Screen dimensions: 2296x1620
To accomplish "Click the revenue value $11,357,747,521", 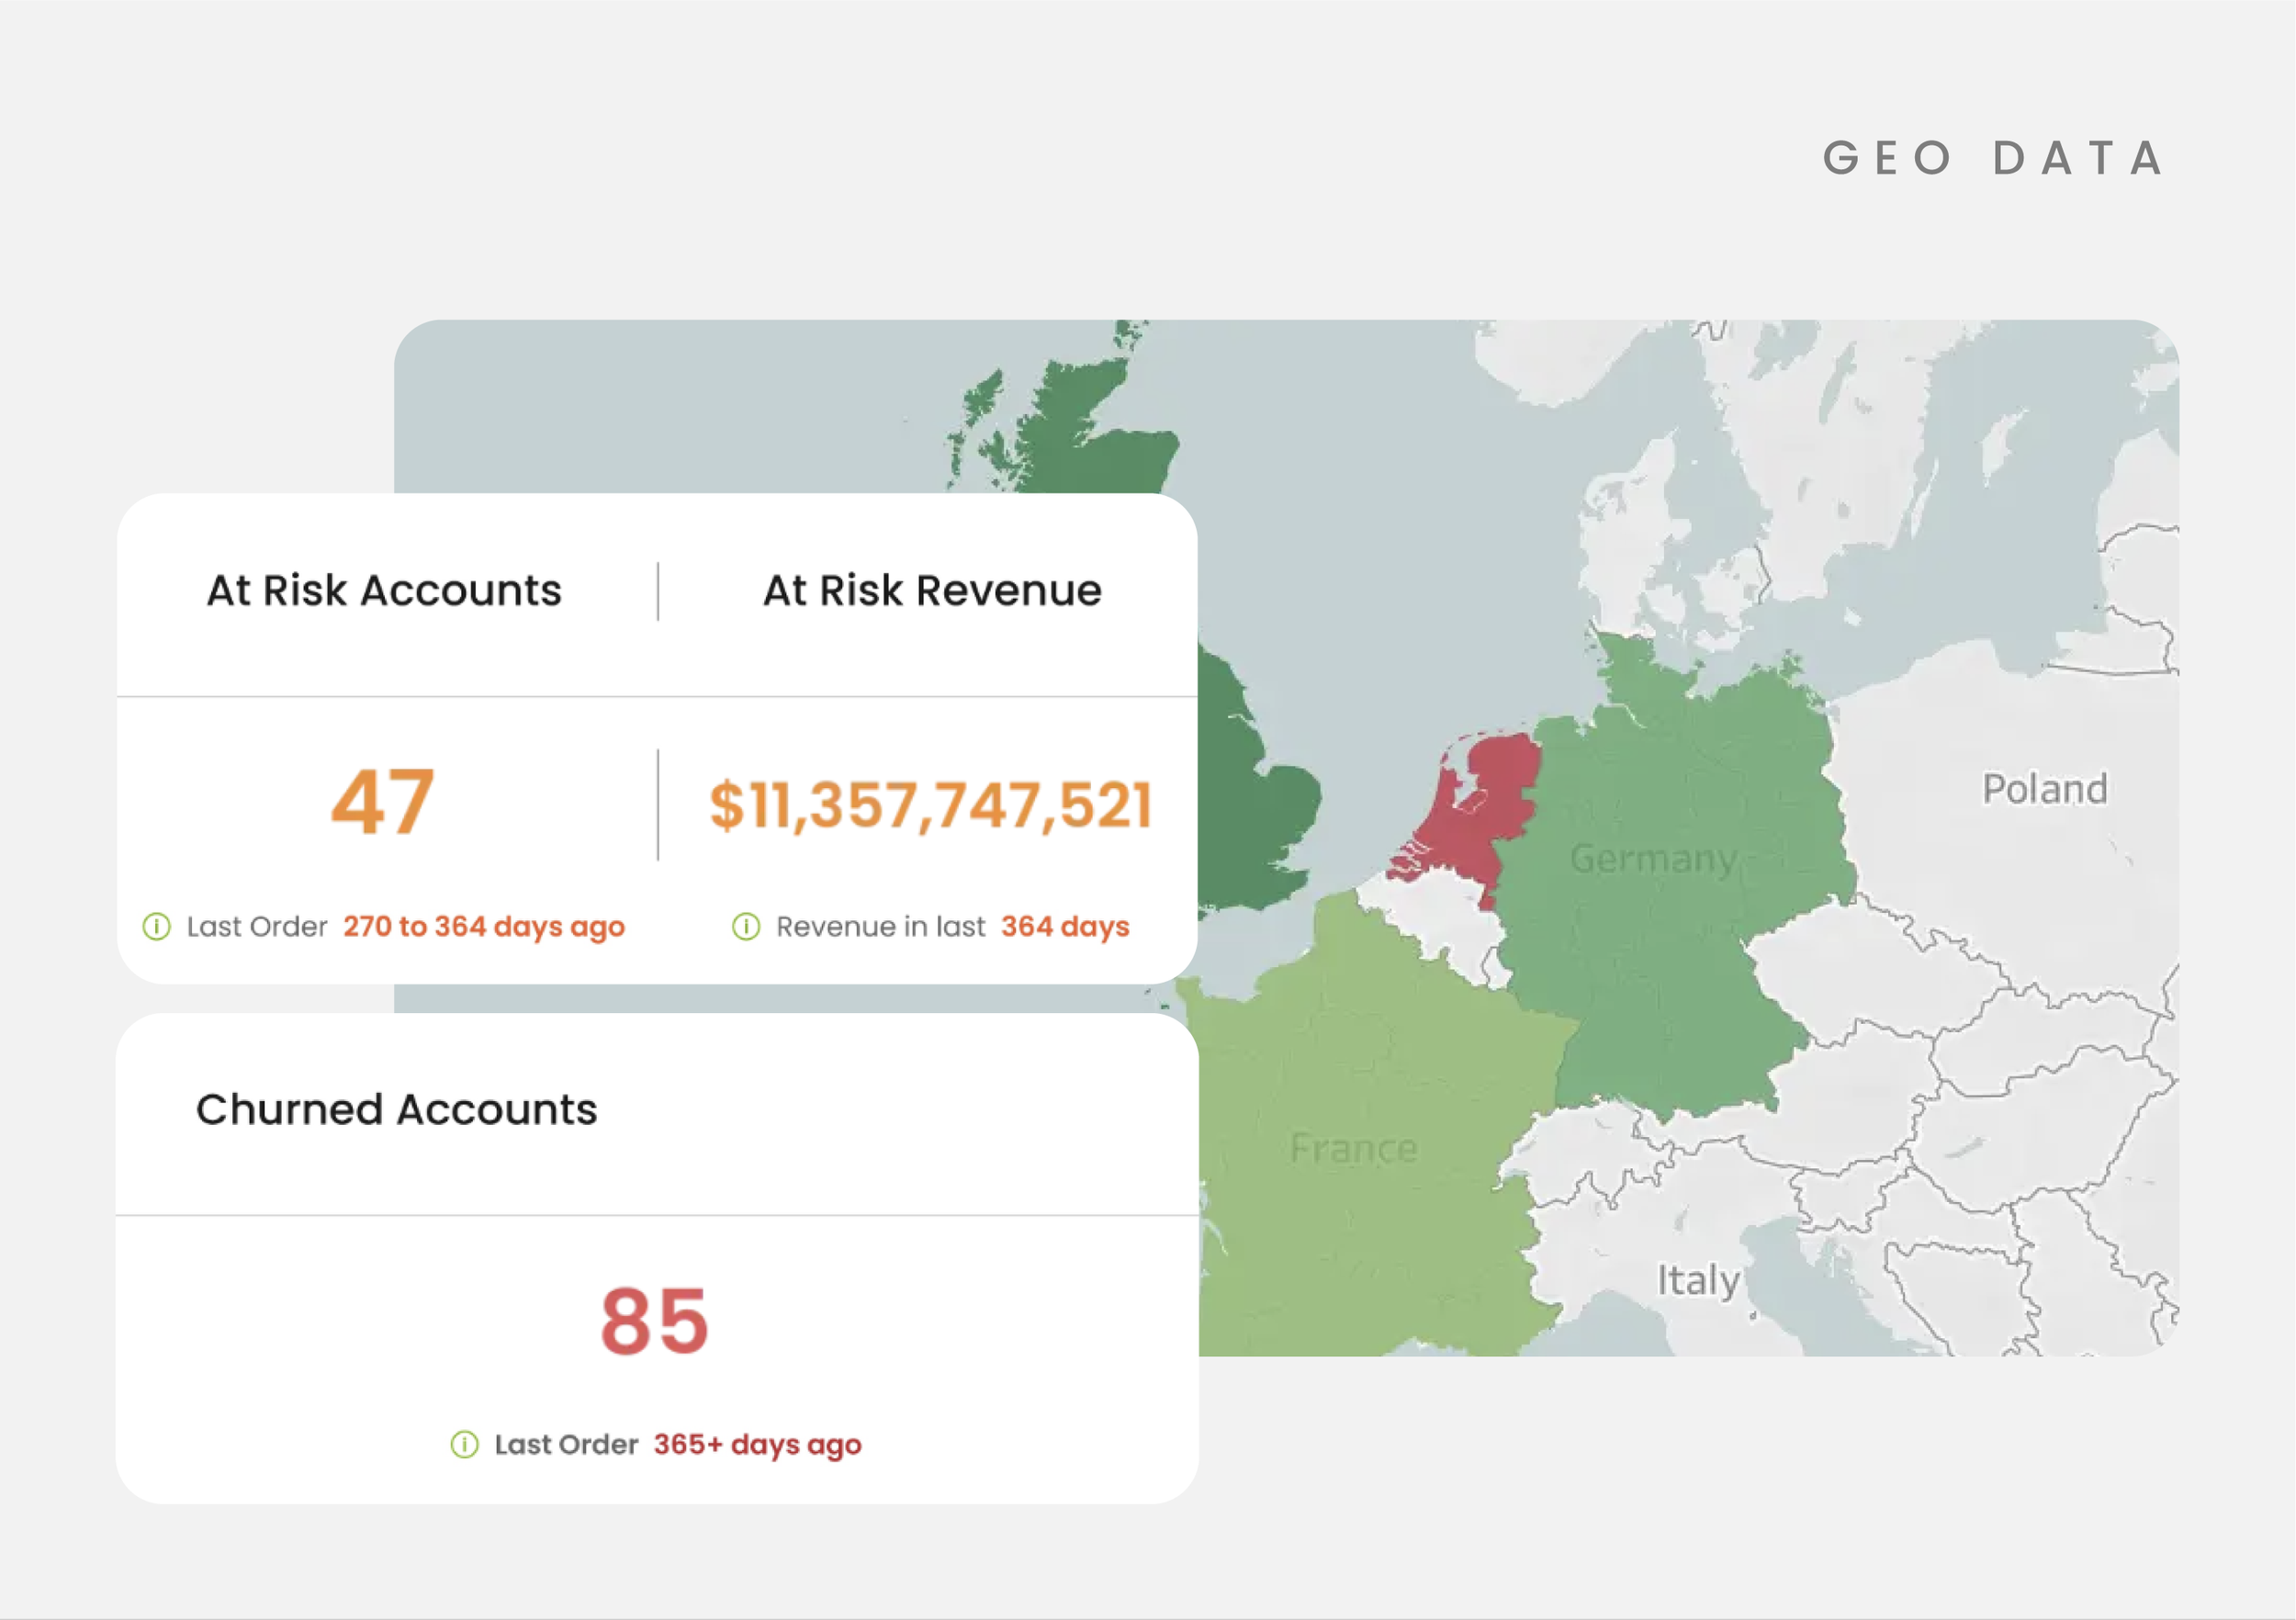I will pos(930,805).
